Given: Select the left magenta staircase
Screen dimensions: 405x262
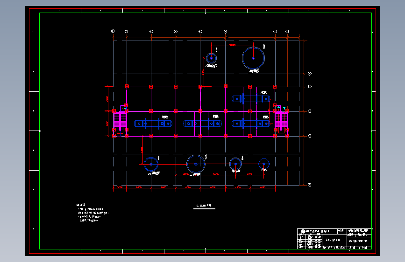Looking at the screenshot, I should (x=120, y=121).
